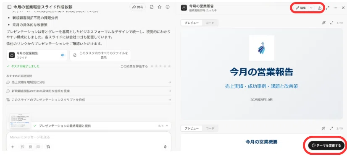Rate the result with the fifth star
The height and width of the screenshot is (156, 347).
[x=170, y=66]
